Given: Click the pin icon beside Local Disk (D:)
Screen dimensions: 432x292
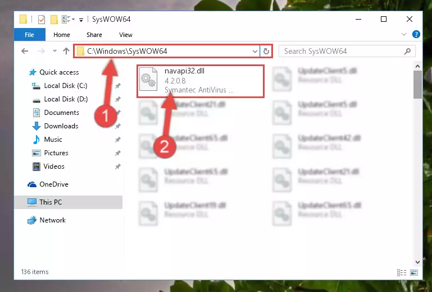Looking at the screenshot, I should click(117, 99).
